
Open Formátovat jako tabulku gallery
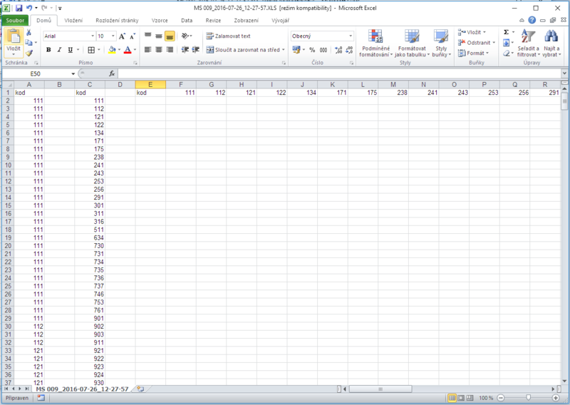coord(412,43)
